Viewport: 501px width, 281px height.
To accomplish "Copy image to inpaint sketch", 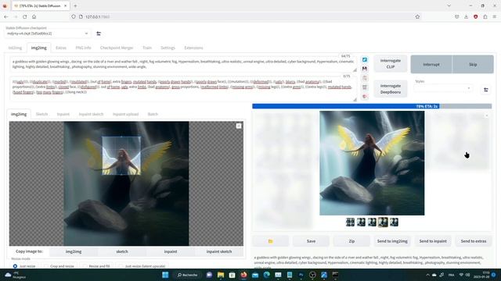I will pos(219,251).
